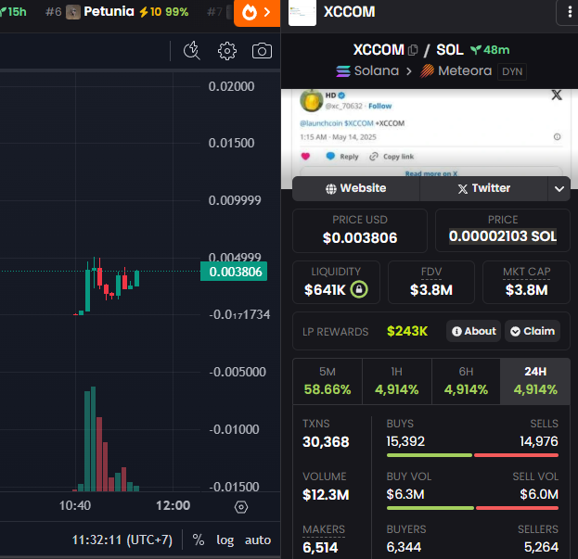
Task: Toggle percentage scale on chart
Action: (199, 540)
